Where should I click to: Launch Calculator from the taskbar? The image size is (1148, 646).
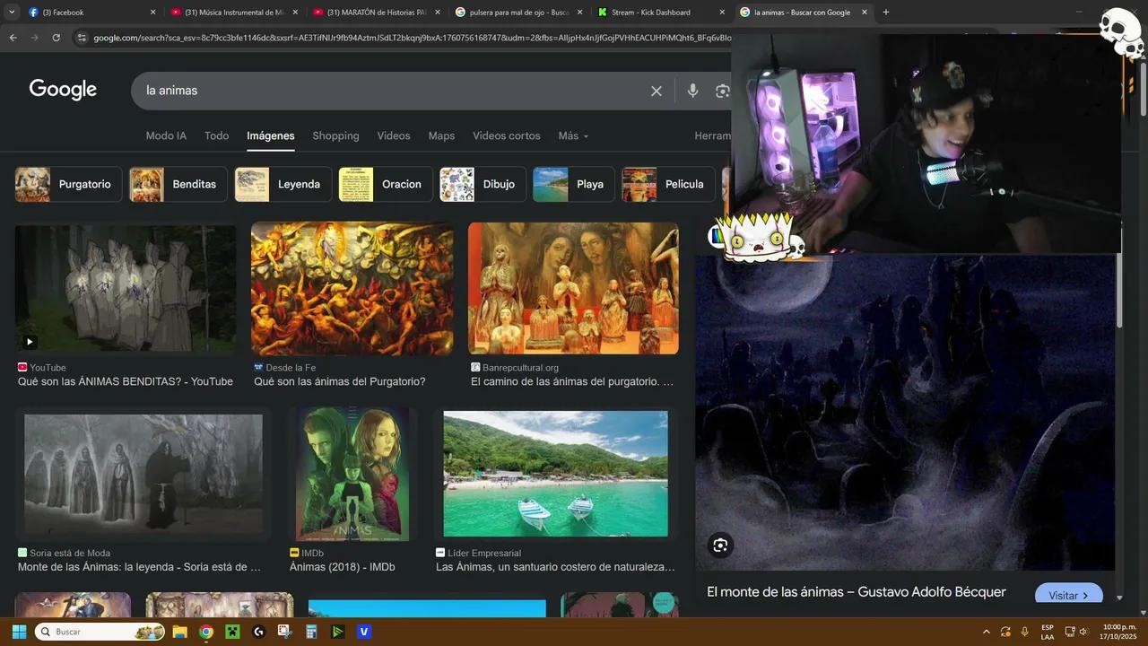coord(310,632)
